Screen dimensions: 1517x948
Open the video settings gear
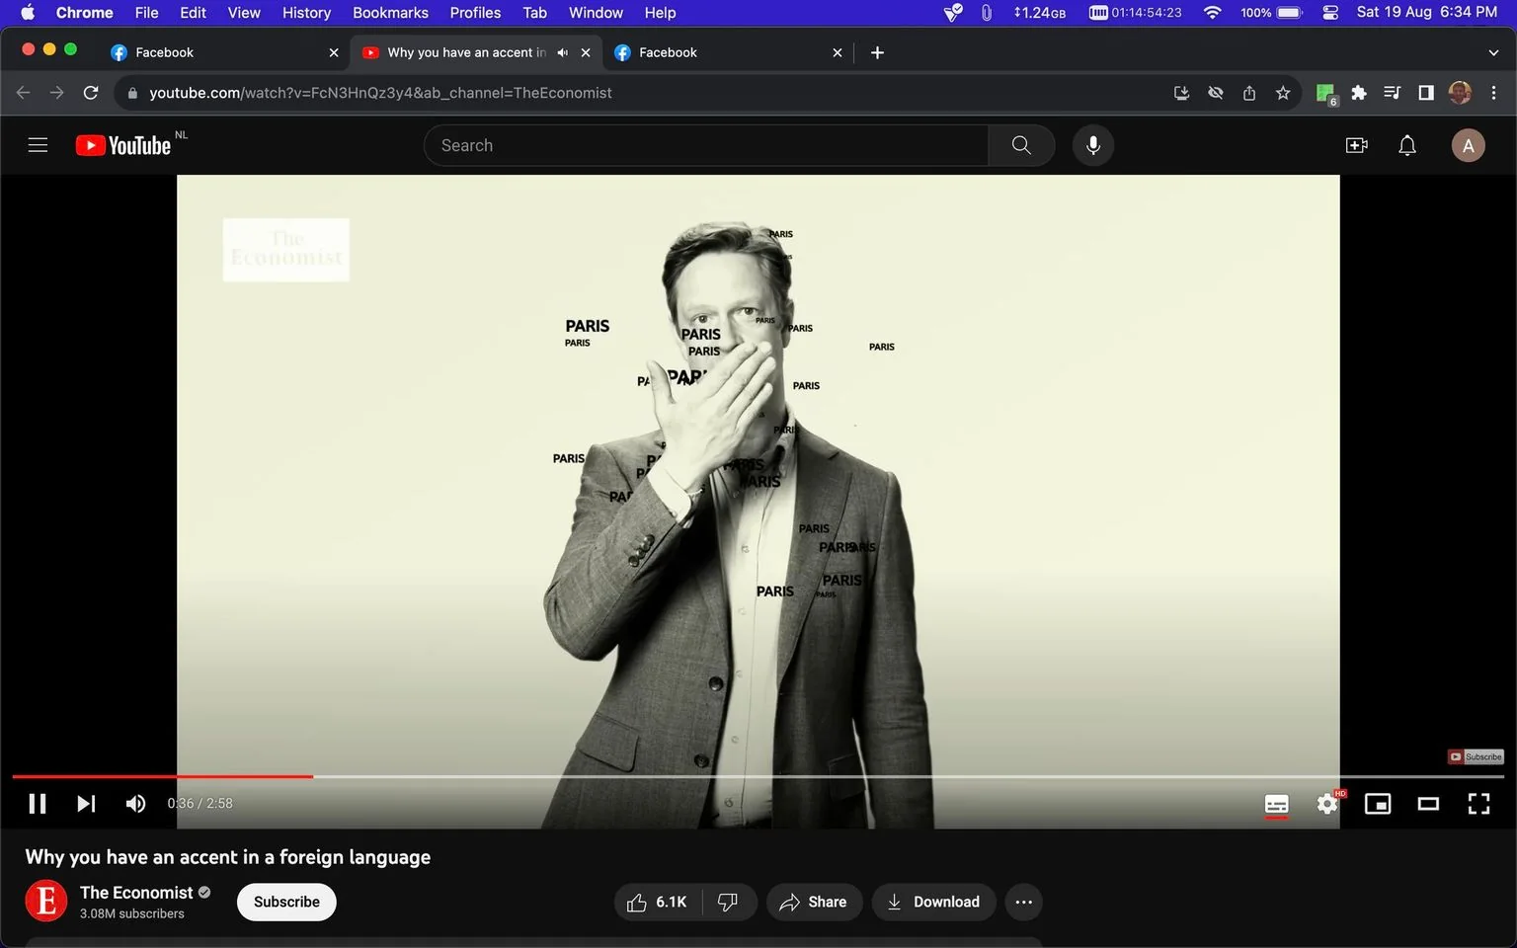click(1327, 804)
